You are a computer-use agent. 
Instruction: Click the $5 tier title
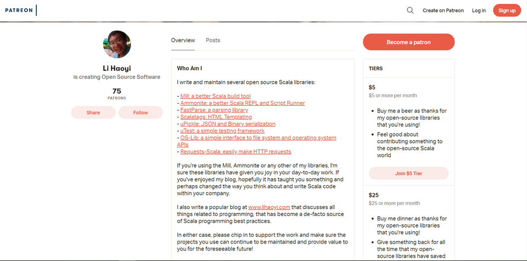(x=372, y=87)
